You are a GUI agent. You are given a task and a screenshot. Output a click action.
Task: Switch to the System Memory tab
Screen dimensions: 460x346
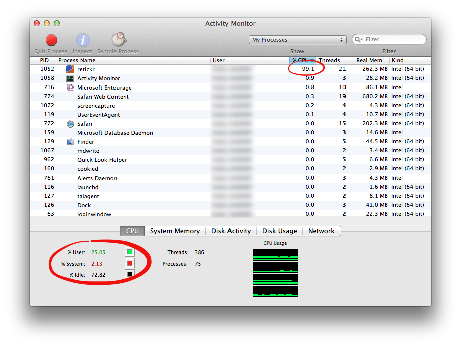tap(175, 231)
